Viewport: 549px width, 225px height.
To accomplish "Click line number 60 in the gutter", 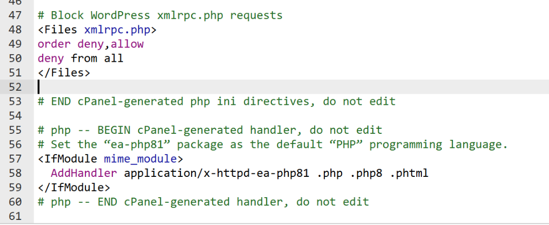I will [x=15, y=202].
